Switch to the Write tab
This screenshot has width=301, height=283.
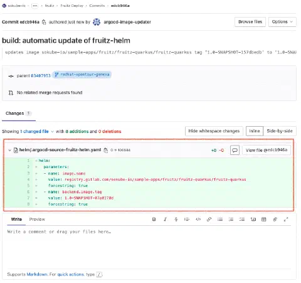16,219
